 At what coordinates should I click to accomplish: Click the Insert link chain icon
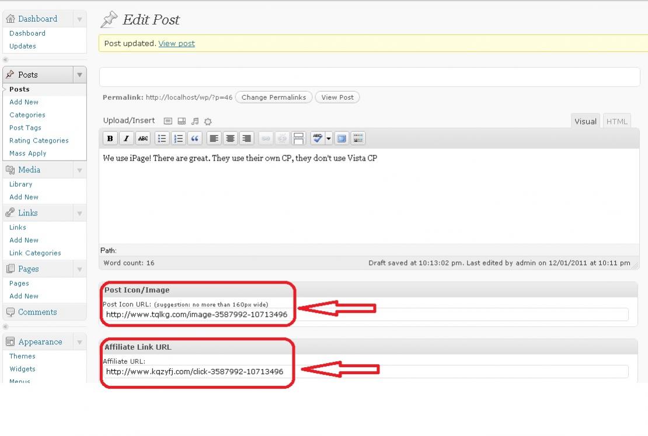[266, 138]
